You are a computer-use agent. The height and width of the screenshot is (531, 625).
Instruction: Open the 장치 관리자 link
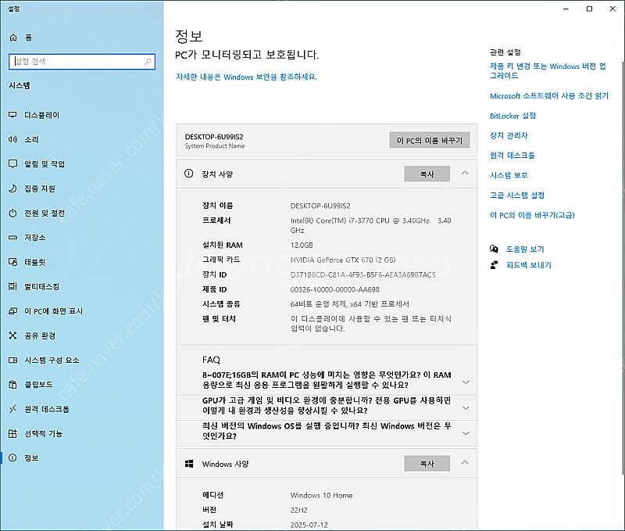[509, 135]
